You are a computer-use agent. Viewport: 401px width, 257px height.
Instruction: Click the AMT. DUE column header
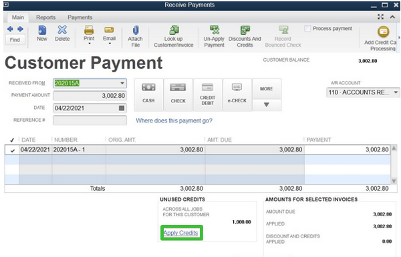pos(219,140)
